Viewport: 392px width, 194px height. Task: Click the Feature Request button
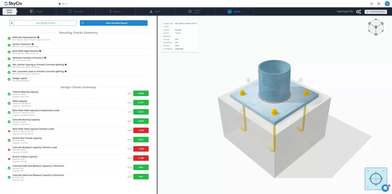(x=376, y=12)
